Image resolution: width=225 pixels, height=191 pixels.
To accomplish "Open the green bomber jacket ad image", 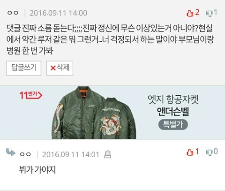I will (94, 113).
